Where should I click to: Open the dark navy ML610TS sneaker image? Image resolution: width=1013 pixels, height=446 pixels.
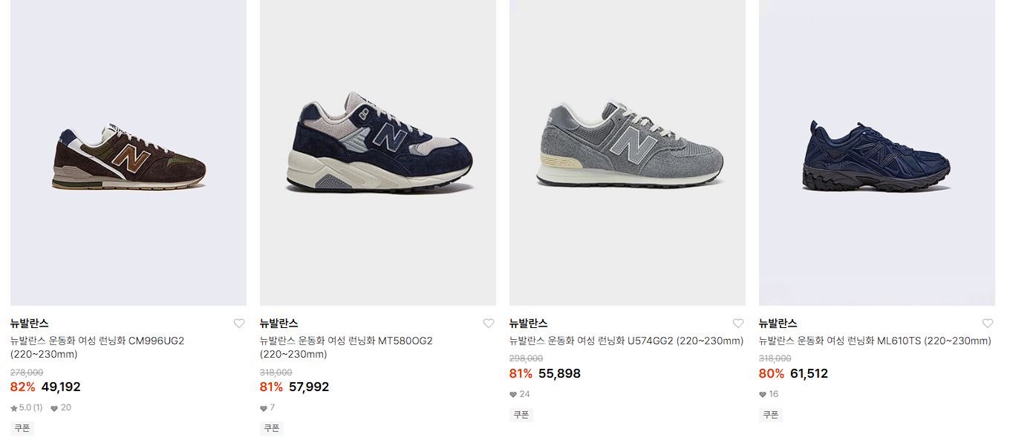click(877, 152)
